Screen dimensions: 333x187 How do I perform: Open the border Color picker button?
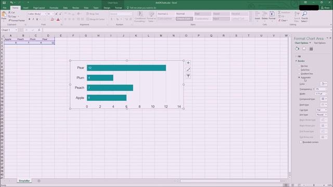(324, 84)
